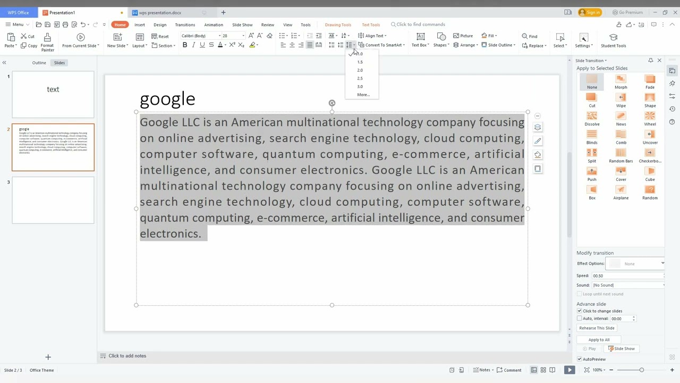680x383 pixels.
Task: Open the font size dropdown
Action: (243, 36)
